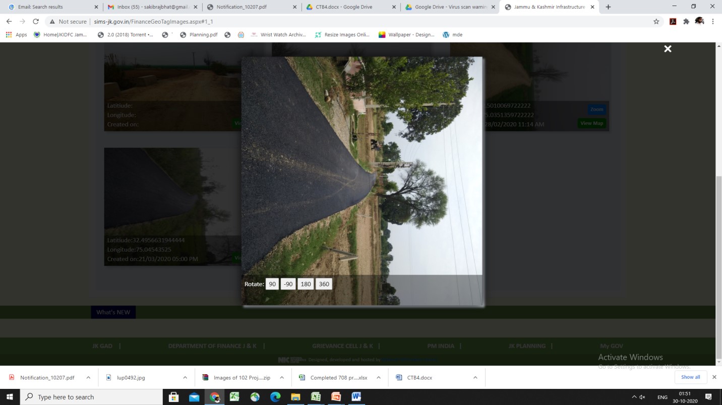
Task: Open the browser extensions puzzle menu
Action: coord(686,22)
